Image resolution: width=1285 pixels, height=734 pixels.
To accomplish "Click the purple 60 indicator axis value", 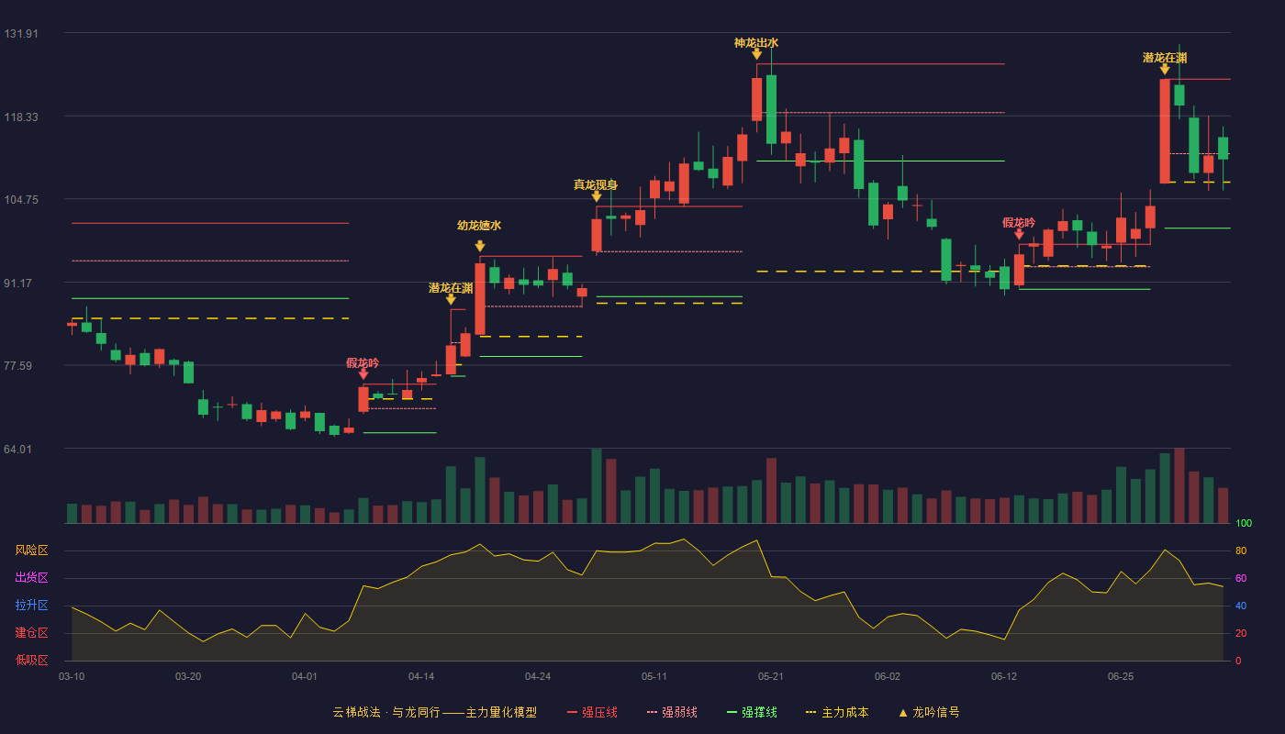I will 1240,578.
